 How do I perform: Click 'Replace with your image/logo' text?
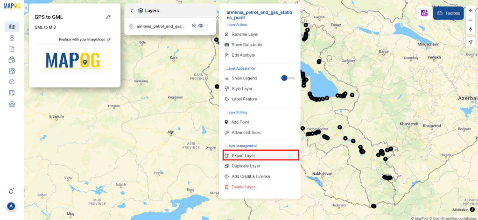tap(82, 40)
